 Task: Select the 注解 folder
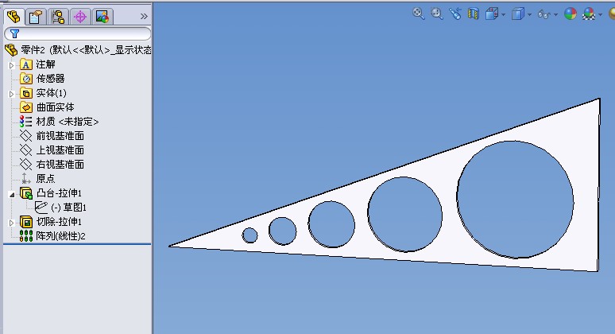point(37,64)
